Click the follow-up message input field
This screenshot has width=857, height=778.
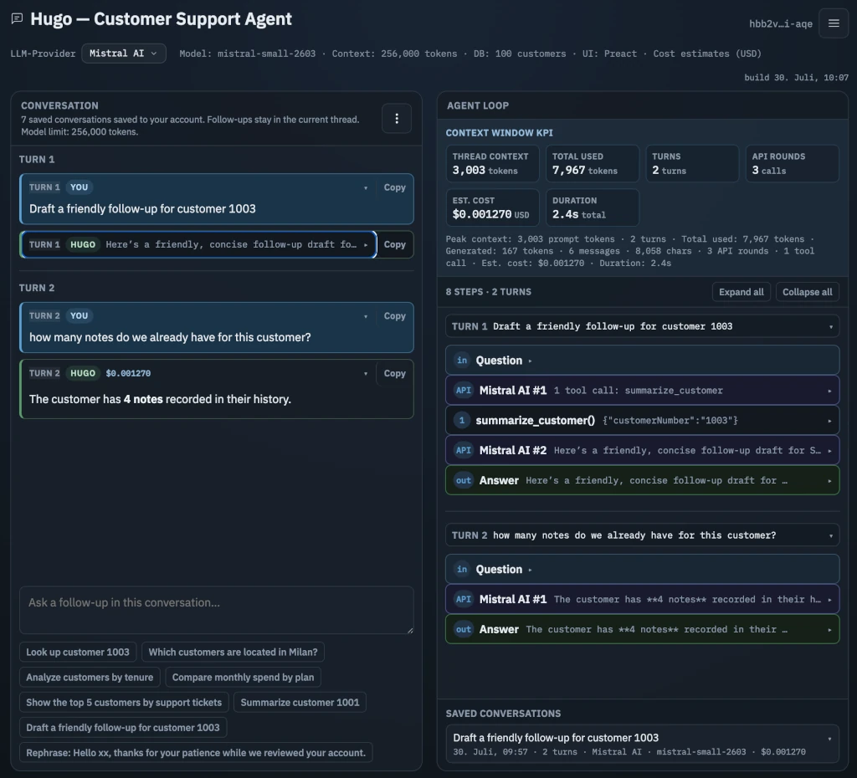[x=217, y=611]
